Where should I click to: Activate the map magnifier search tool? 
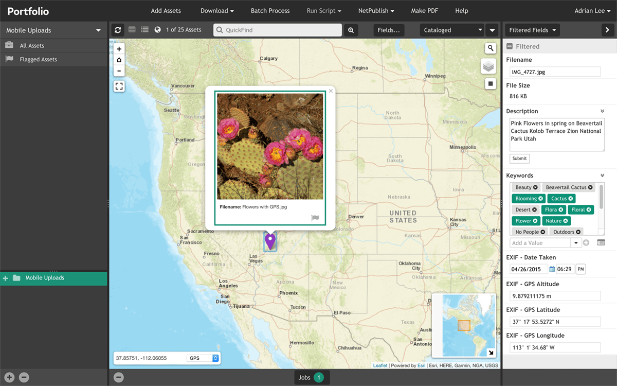click(490, 47)
